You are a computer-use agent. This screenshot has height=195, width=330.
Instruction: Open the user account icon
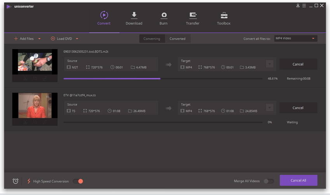click(298, 5)
